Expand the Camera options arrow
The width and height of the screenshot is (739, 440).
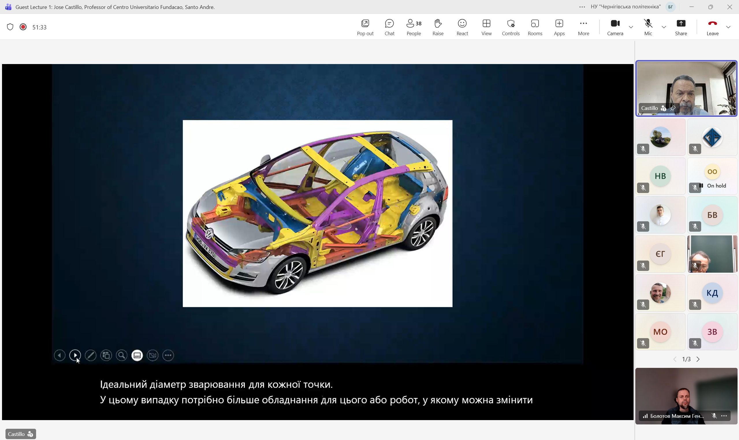[x=631, y=27]
